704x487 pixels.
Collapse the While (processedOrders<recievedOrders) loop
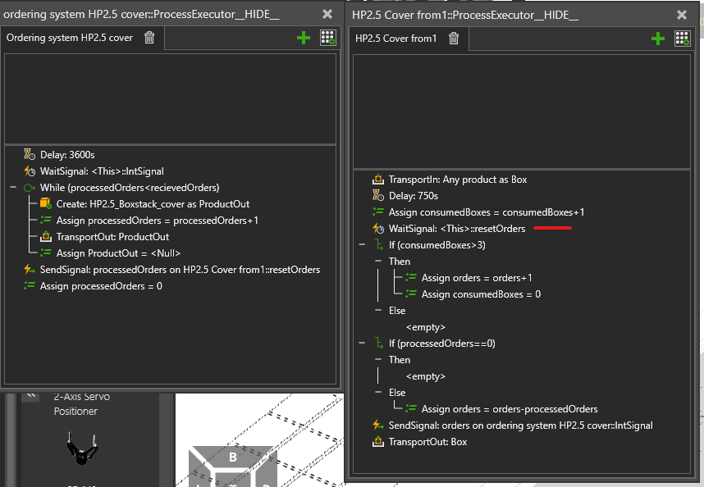coord(13,188)
